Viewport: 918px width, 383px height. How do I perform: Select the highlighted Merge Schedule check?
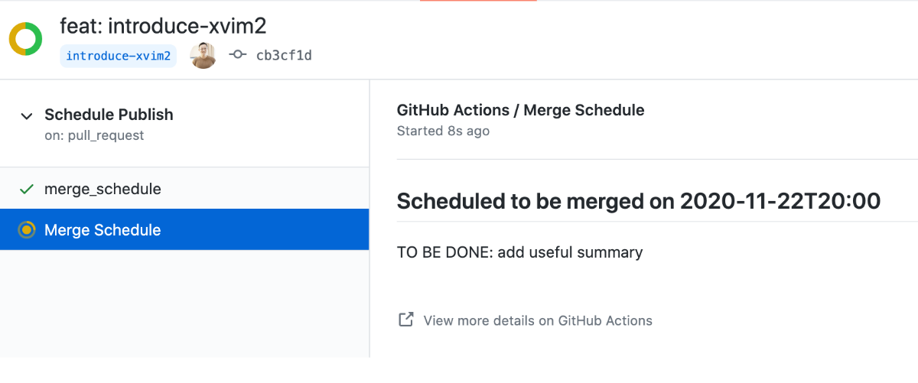[184, 230]
